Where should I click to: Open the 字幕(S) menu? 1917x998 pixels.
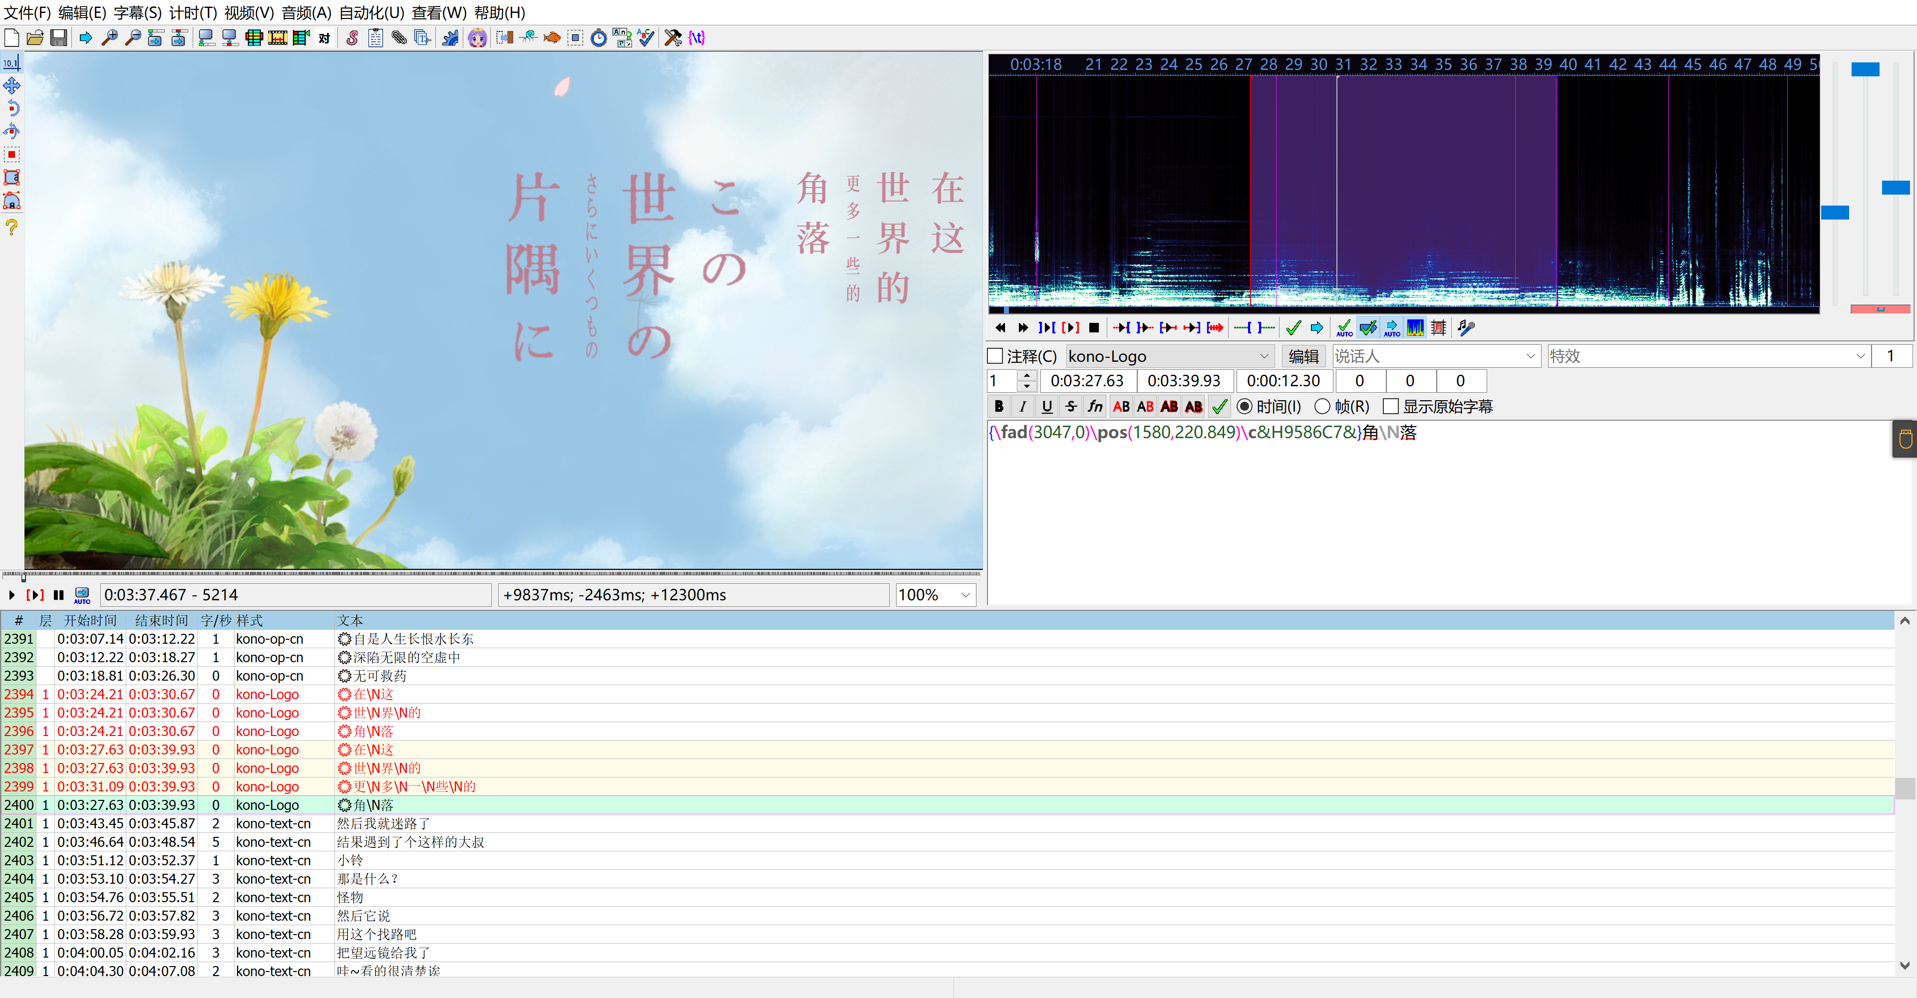click(138, 12)
